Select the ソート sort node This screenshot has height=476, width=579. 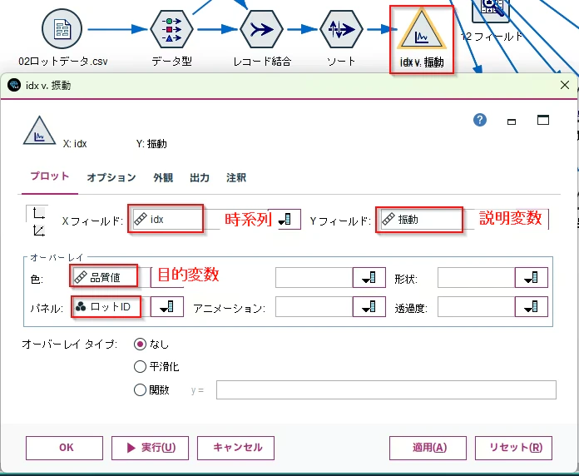click(341, 29)
